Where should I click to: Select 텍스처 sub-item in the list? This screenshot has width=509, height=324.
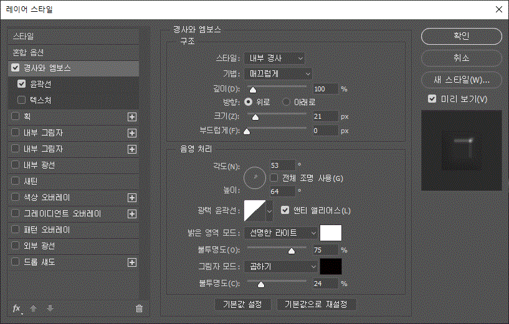(40, 100)
